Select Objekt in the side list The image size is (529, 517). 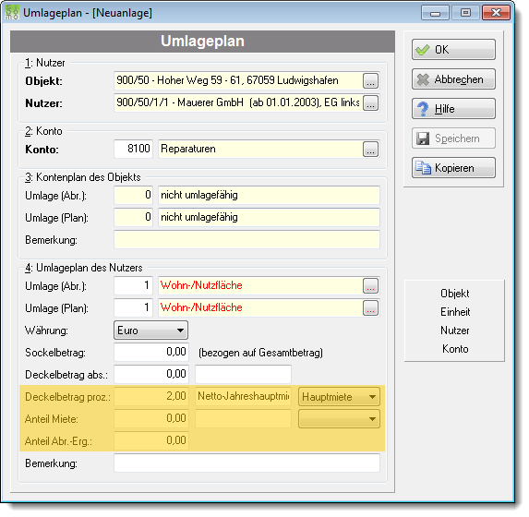pyautogui.click(x=454, y=294)
